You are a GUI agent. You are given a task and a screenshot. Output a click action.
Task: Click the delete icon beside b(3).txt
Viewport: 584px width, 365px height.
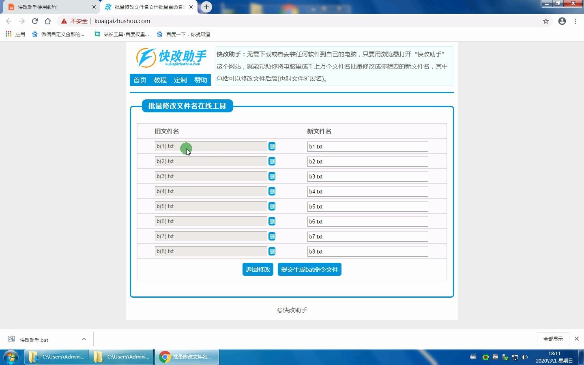(x=272, y=176)
